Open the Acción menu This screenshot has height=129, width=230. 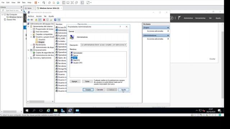click(39, 16)
